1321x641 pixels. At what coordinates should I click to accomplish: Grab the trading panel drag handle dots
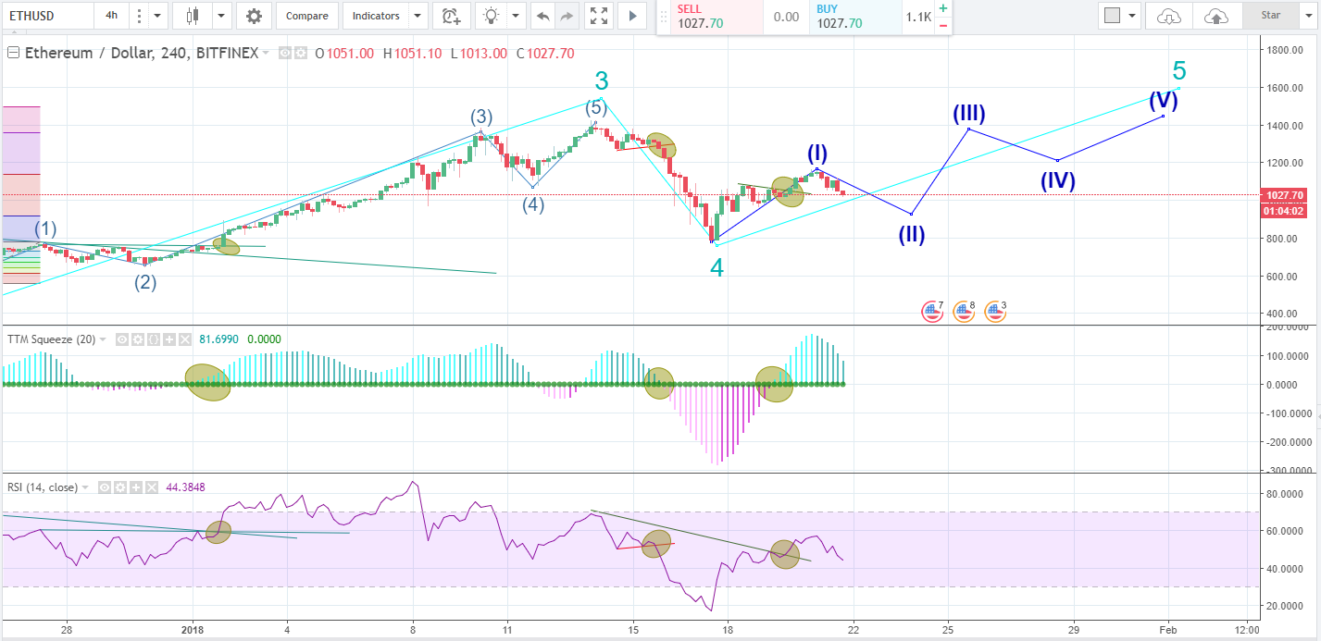663,16
